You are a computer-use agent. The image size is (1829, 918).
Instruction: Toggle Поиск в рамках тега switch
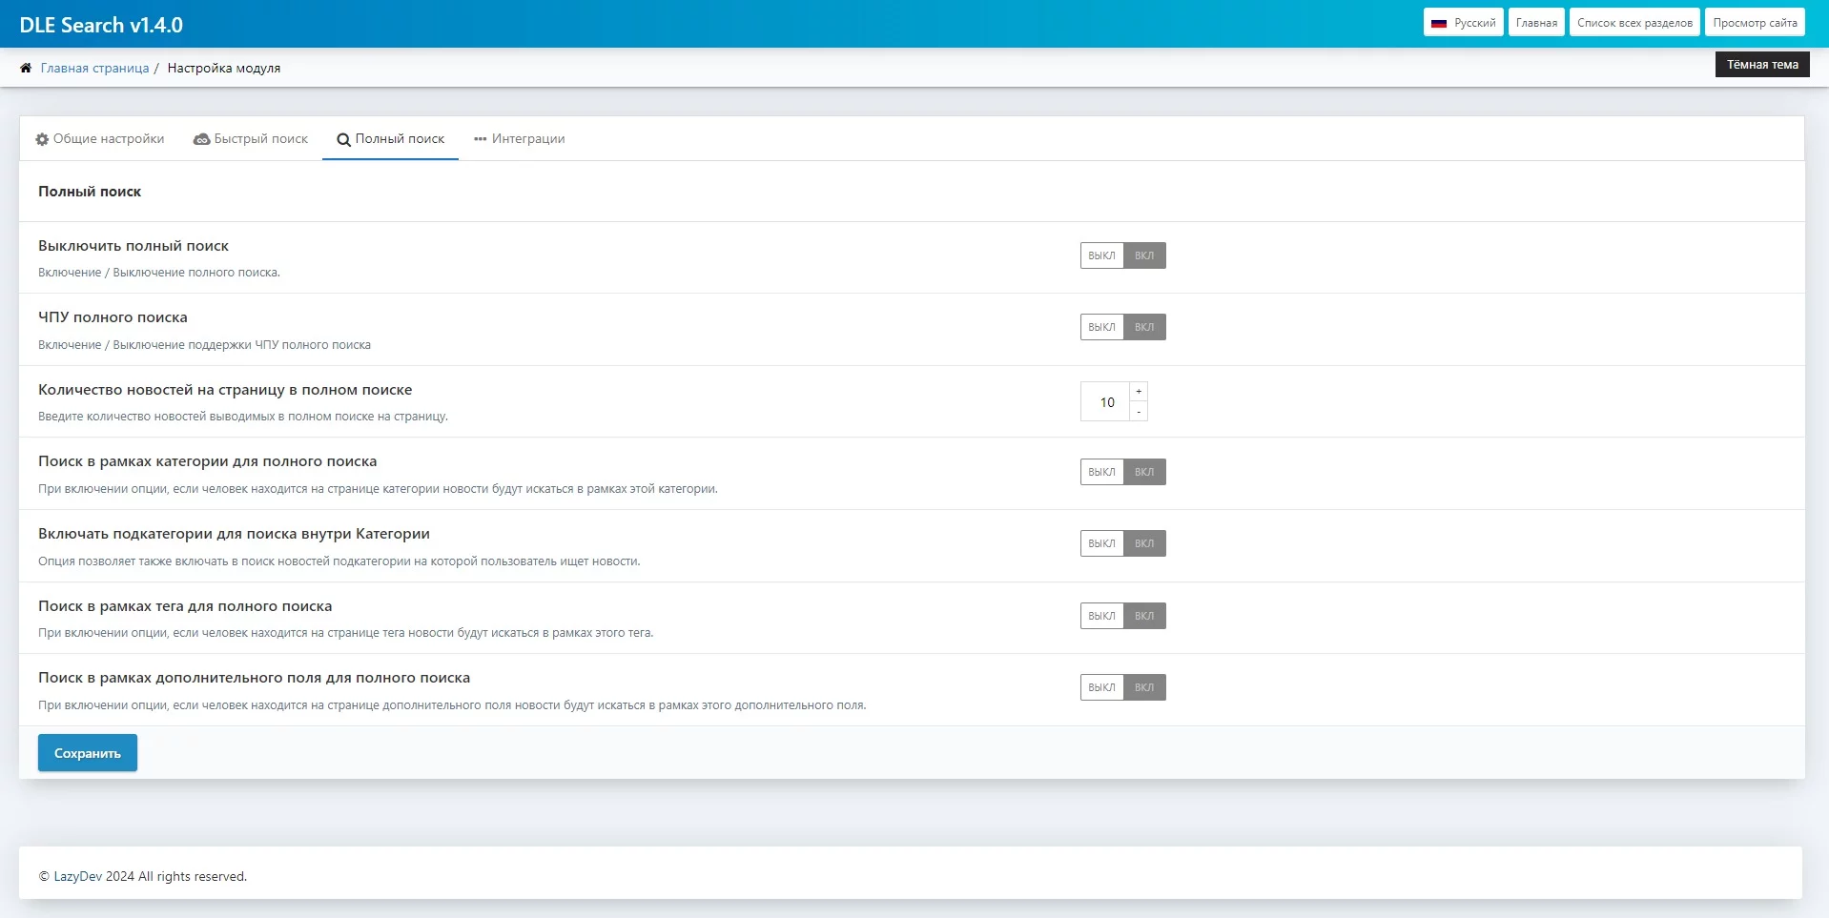point(1122,616)
